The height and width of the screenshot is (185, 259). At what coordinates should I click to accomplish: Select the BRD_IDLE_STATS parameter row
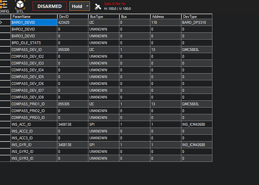(x=111, y=43)
